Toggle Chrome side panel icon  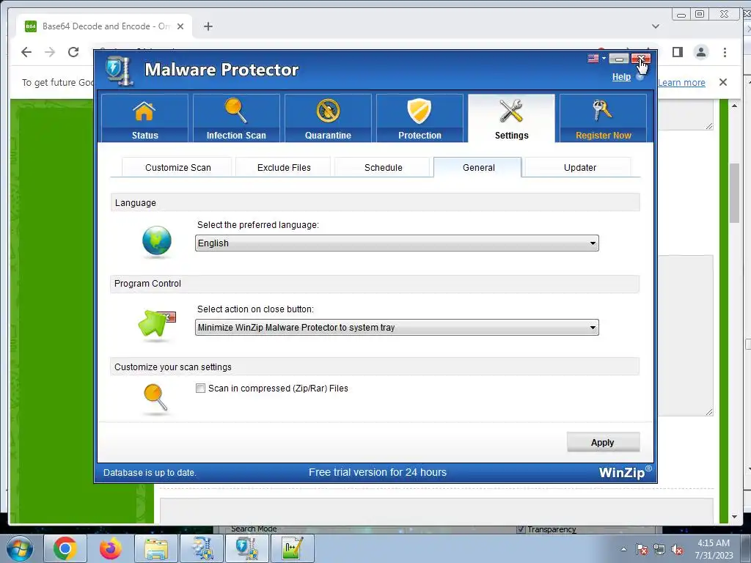pos(677,52)
